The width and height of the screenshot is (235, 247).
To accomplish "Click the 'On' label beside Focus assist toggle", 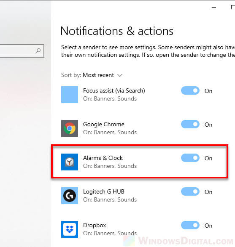I will (208, 91).
